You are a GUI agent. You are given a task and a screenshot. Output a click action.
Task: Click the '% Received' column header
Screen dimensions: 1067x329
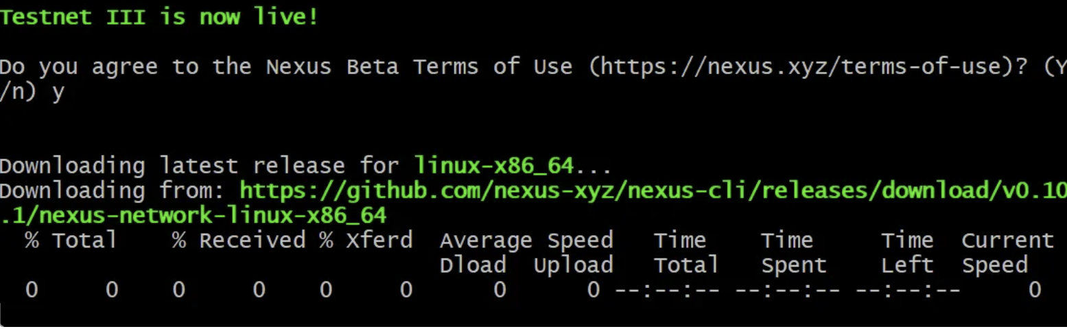[x=239, y=241]
